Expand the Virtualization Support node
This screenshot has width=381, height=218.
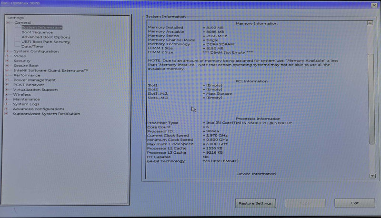[7, 89]
